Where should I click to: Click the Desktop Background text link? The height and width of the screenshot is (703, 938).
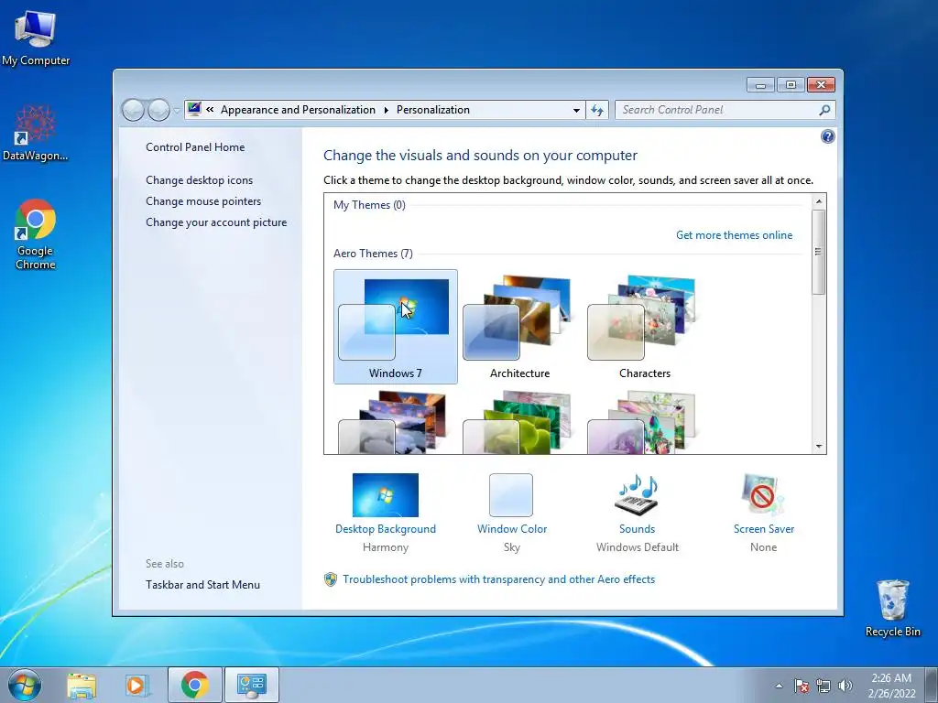(386, 529)
